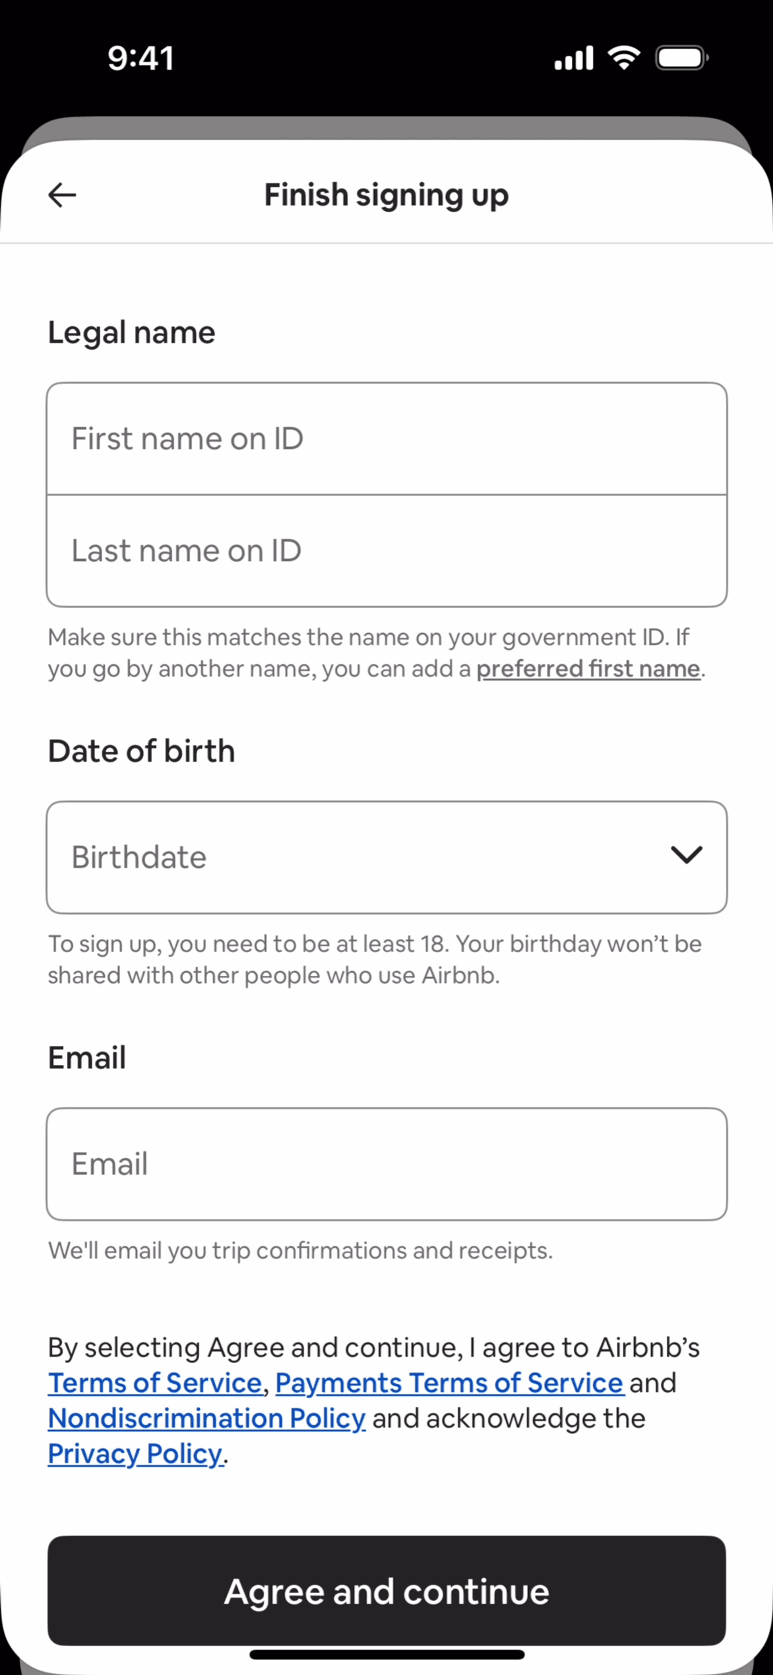
Task: Tap the Legal name heading
Action: pyautogui.click(x=131, y=333)
